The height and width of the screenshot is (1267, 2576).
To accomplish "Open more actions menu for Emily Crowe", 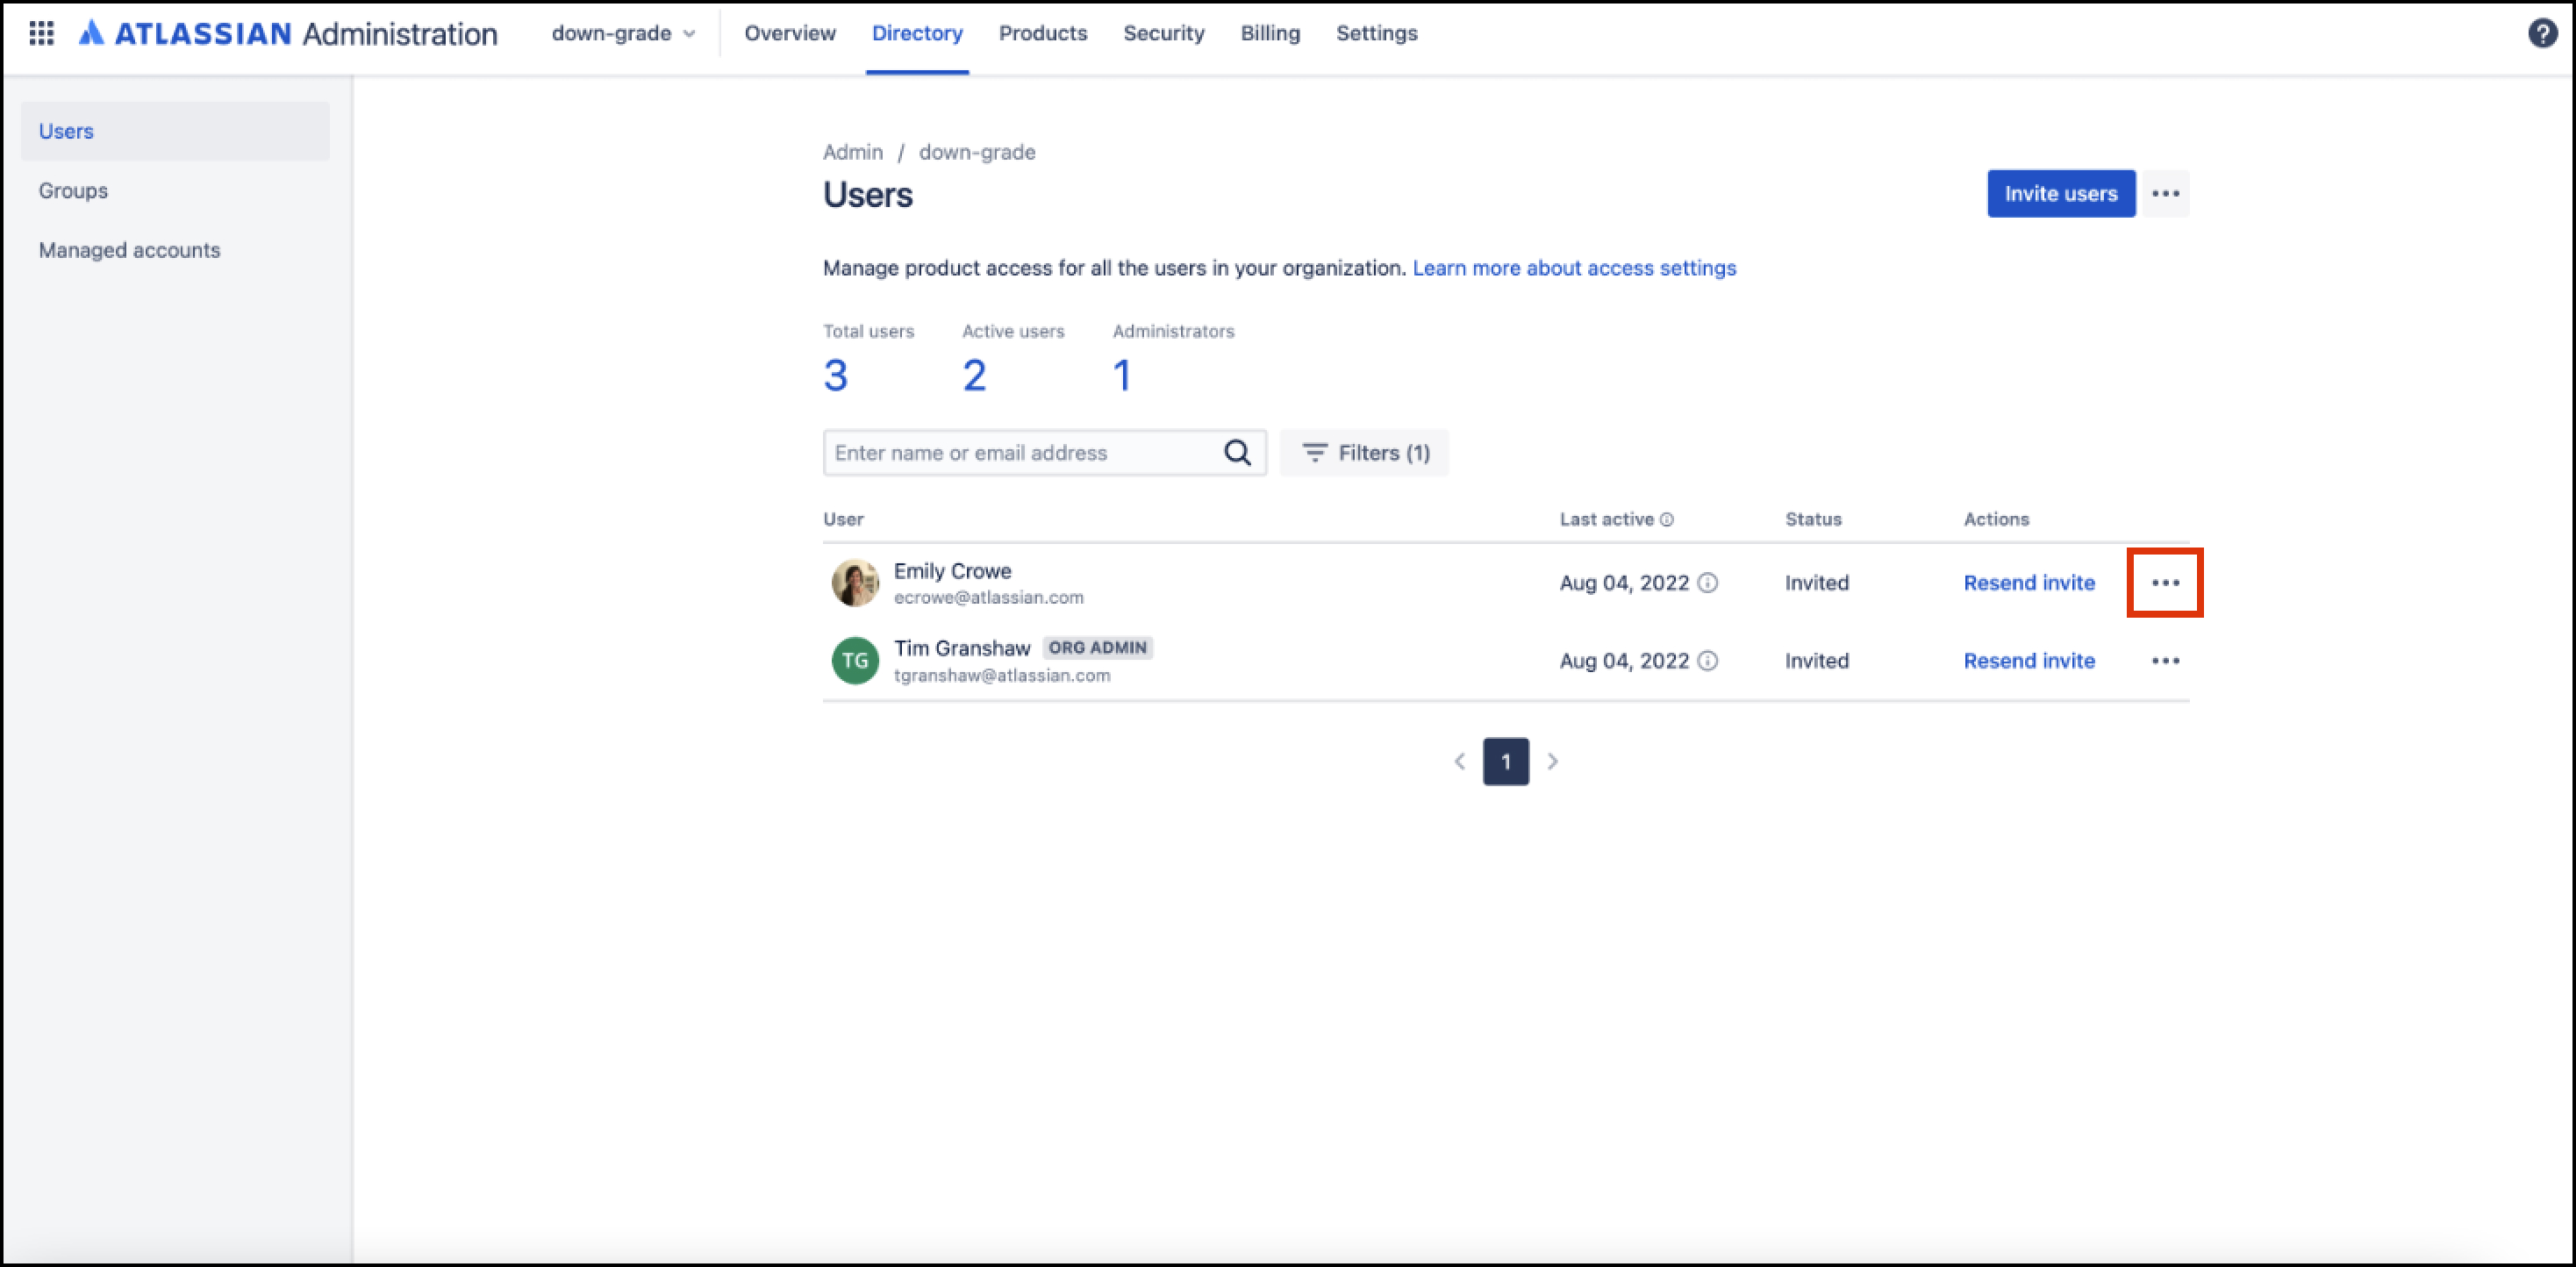I will pyautogui.click(x=2165, y=583).
